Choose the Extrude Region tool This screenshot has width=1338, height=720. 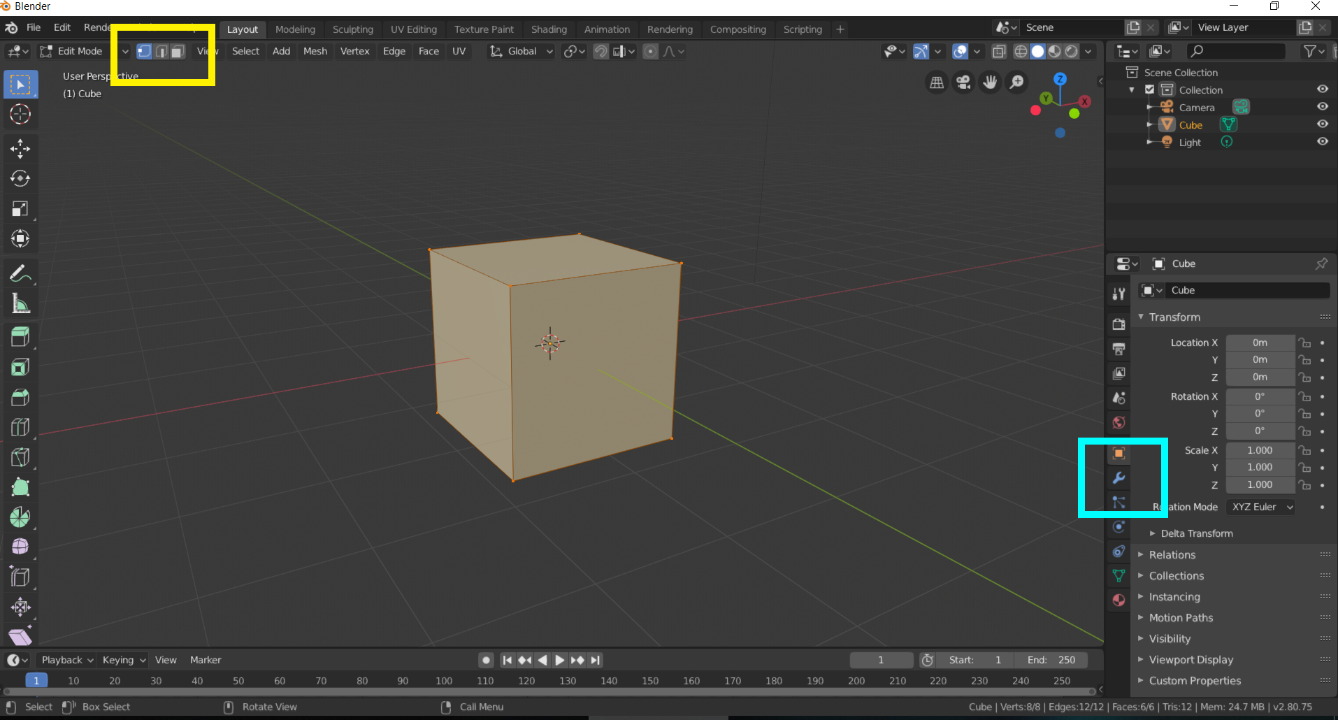click(x=20, y=337)
